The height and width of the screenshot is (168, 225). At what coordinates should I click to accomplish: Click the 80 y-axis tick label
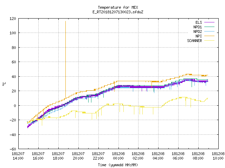pyautogui.click(x=14, y=48)
